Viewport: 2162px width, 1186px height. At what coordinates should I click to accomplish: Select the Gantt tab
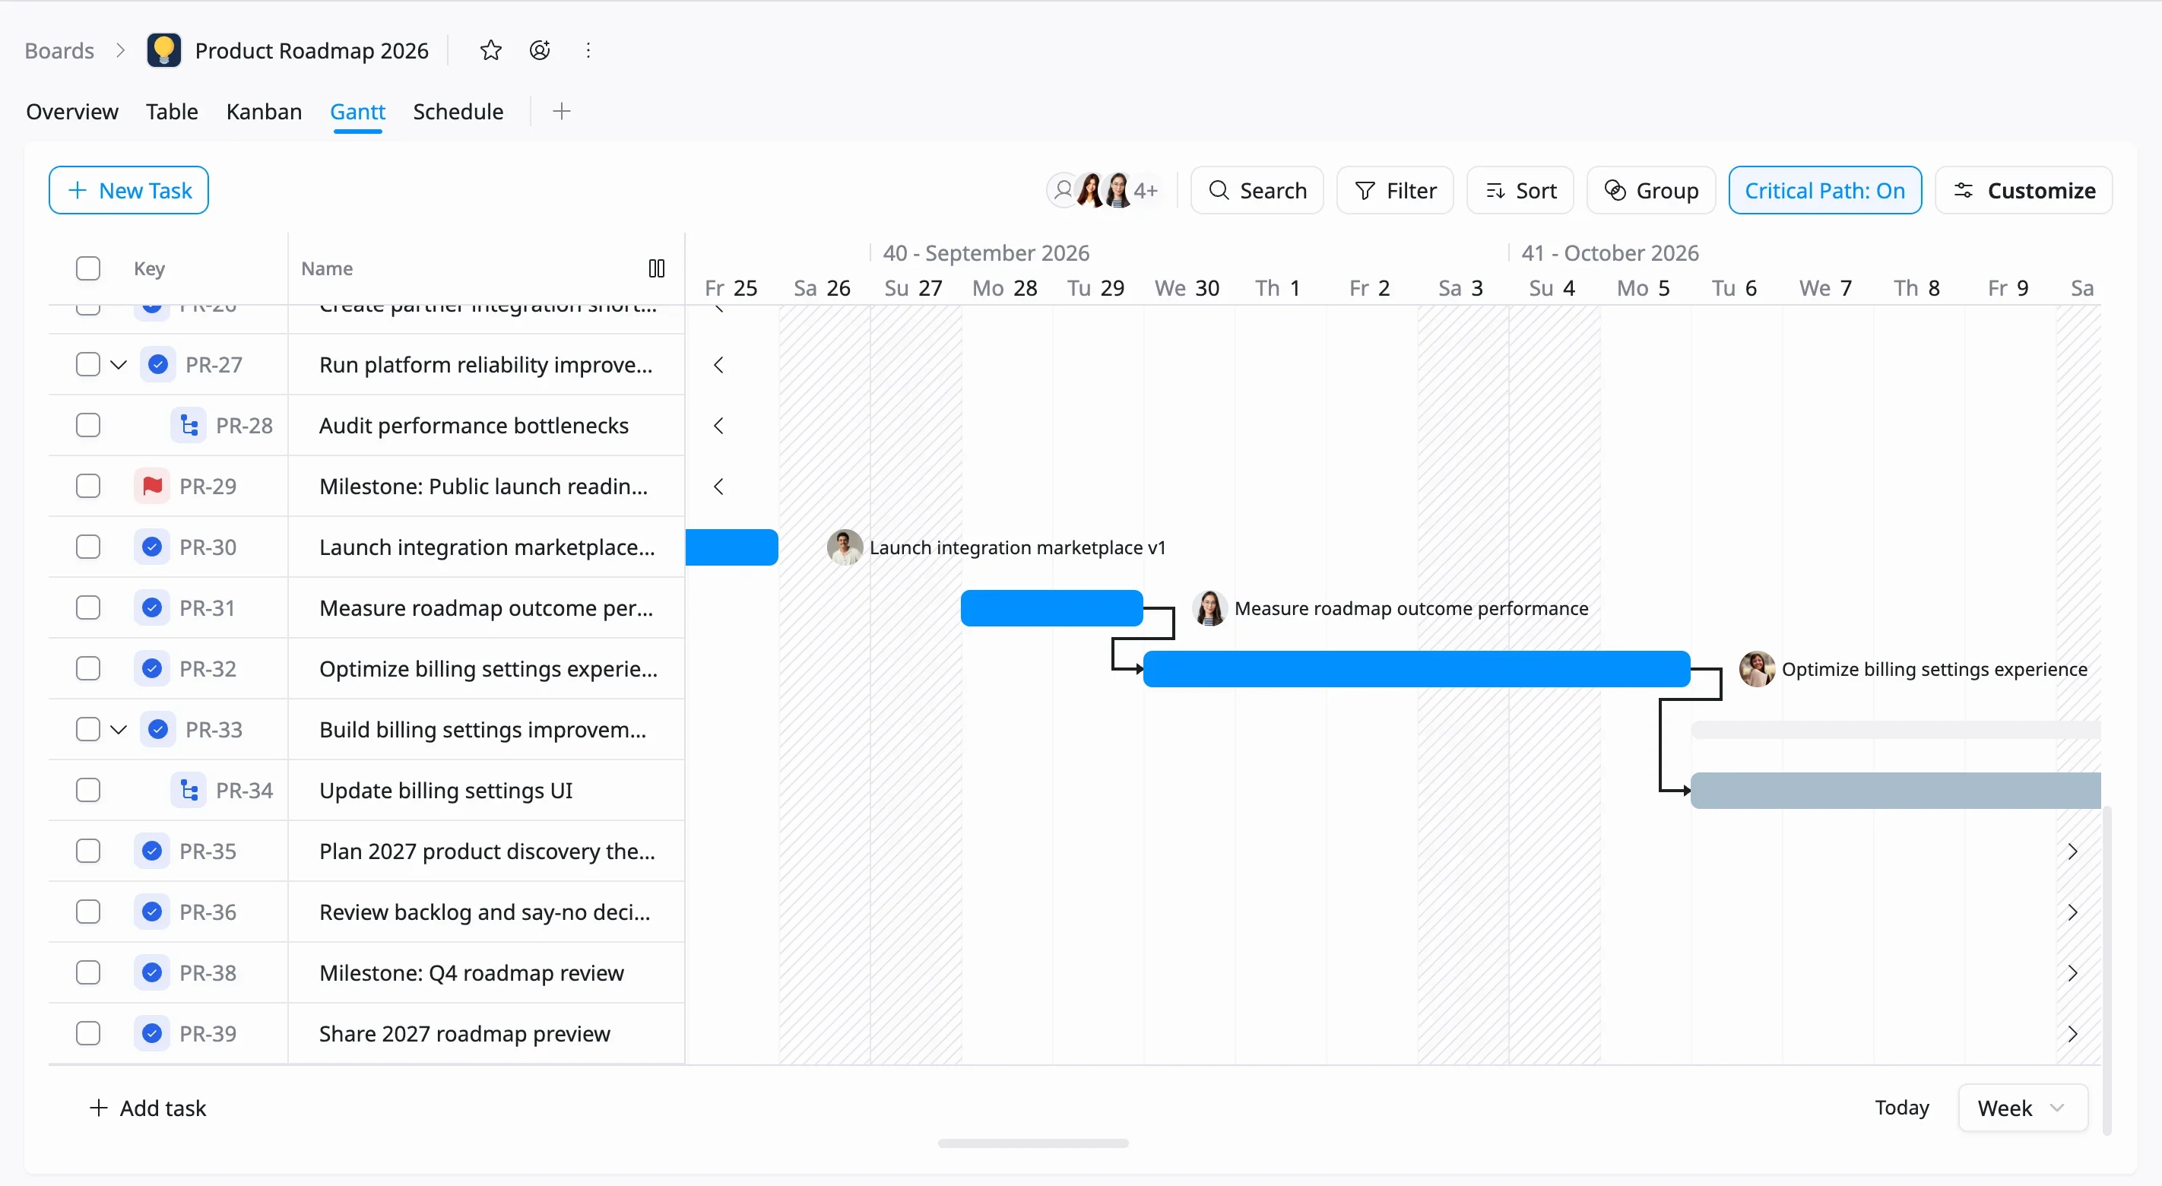point(357,111)
